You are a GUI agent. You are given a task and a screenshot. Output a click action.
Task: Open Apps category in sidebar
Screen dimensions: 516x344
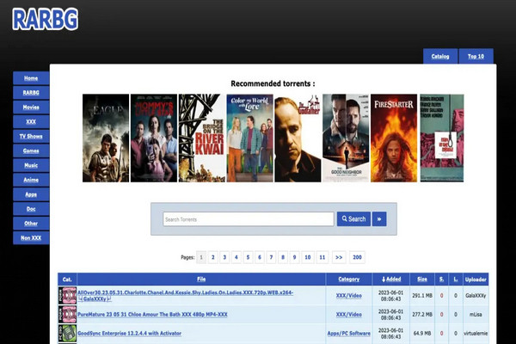tap(31, 194)
